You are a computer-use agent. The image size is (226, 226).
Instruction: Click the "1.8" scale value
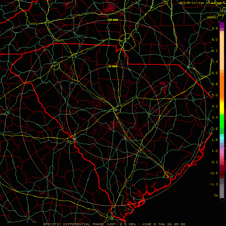click(x=215, y=140)
